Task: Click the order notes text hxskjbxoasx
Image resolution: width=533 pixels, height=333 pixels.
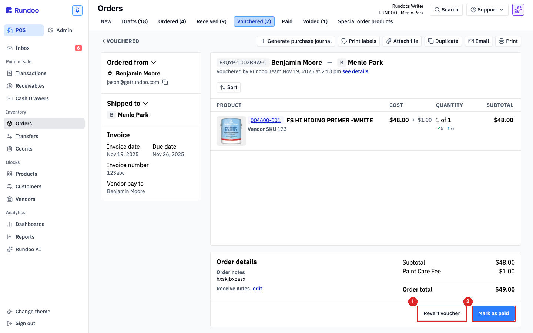Action: [x=231, y=279]
